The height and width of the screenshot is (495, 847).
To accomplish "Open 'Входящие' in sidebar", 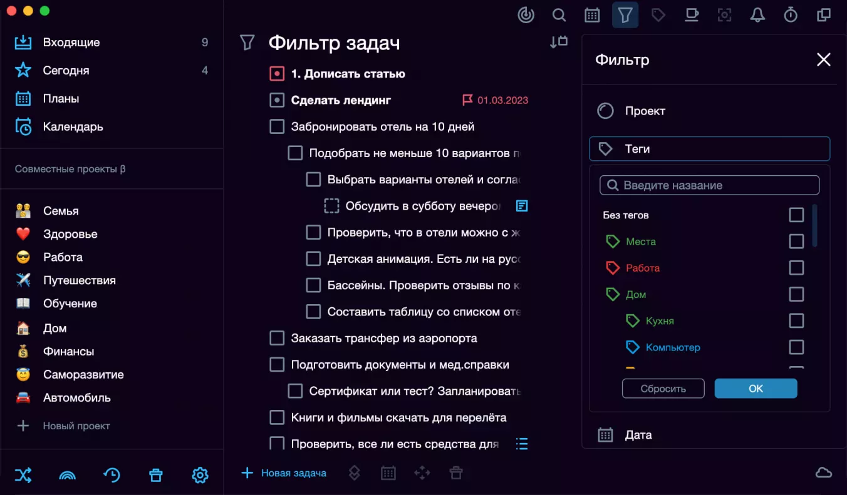I will click(x=112, y=43).
